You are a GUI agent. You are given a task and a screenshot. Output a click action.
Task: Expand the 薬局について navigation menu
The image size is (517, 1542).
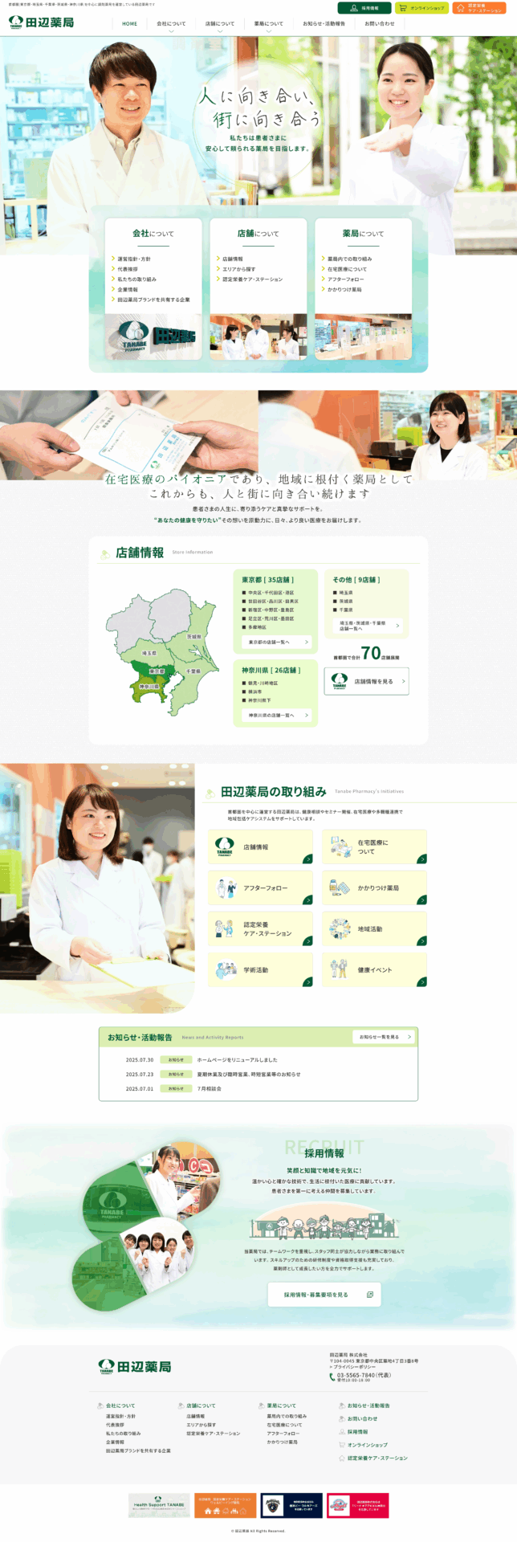coord(268,24)
